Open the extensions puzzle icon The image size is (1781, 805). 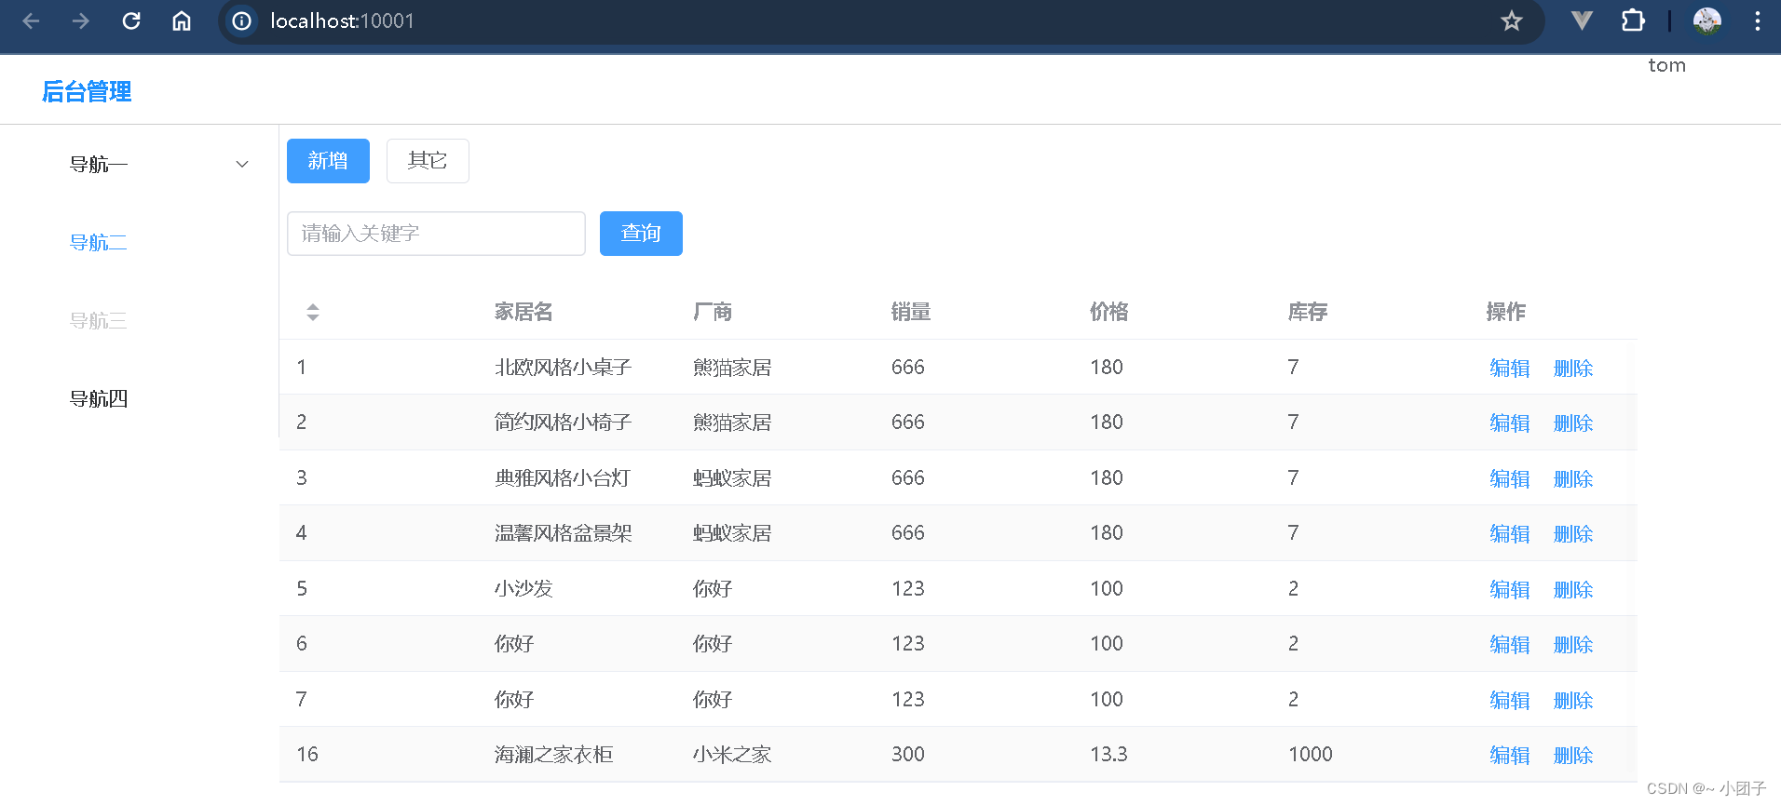point(1633,20)
